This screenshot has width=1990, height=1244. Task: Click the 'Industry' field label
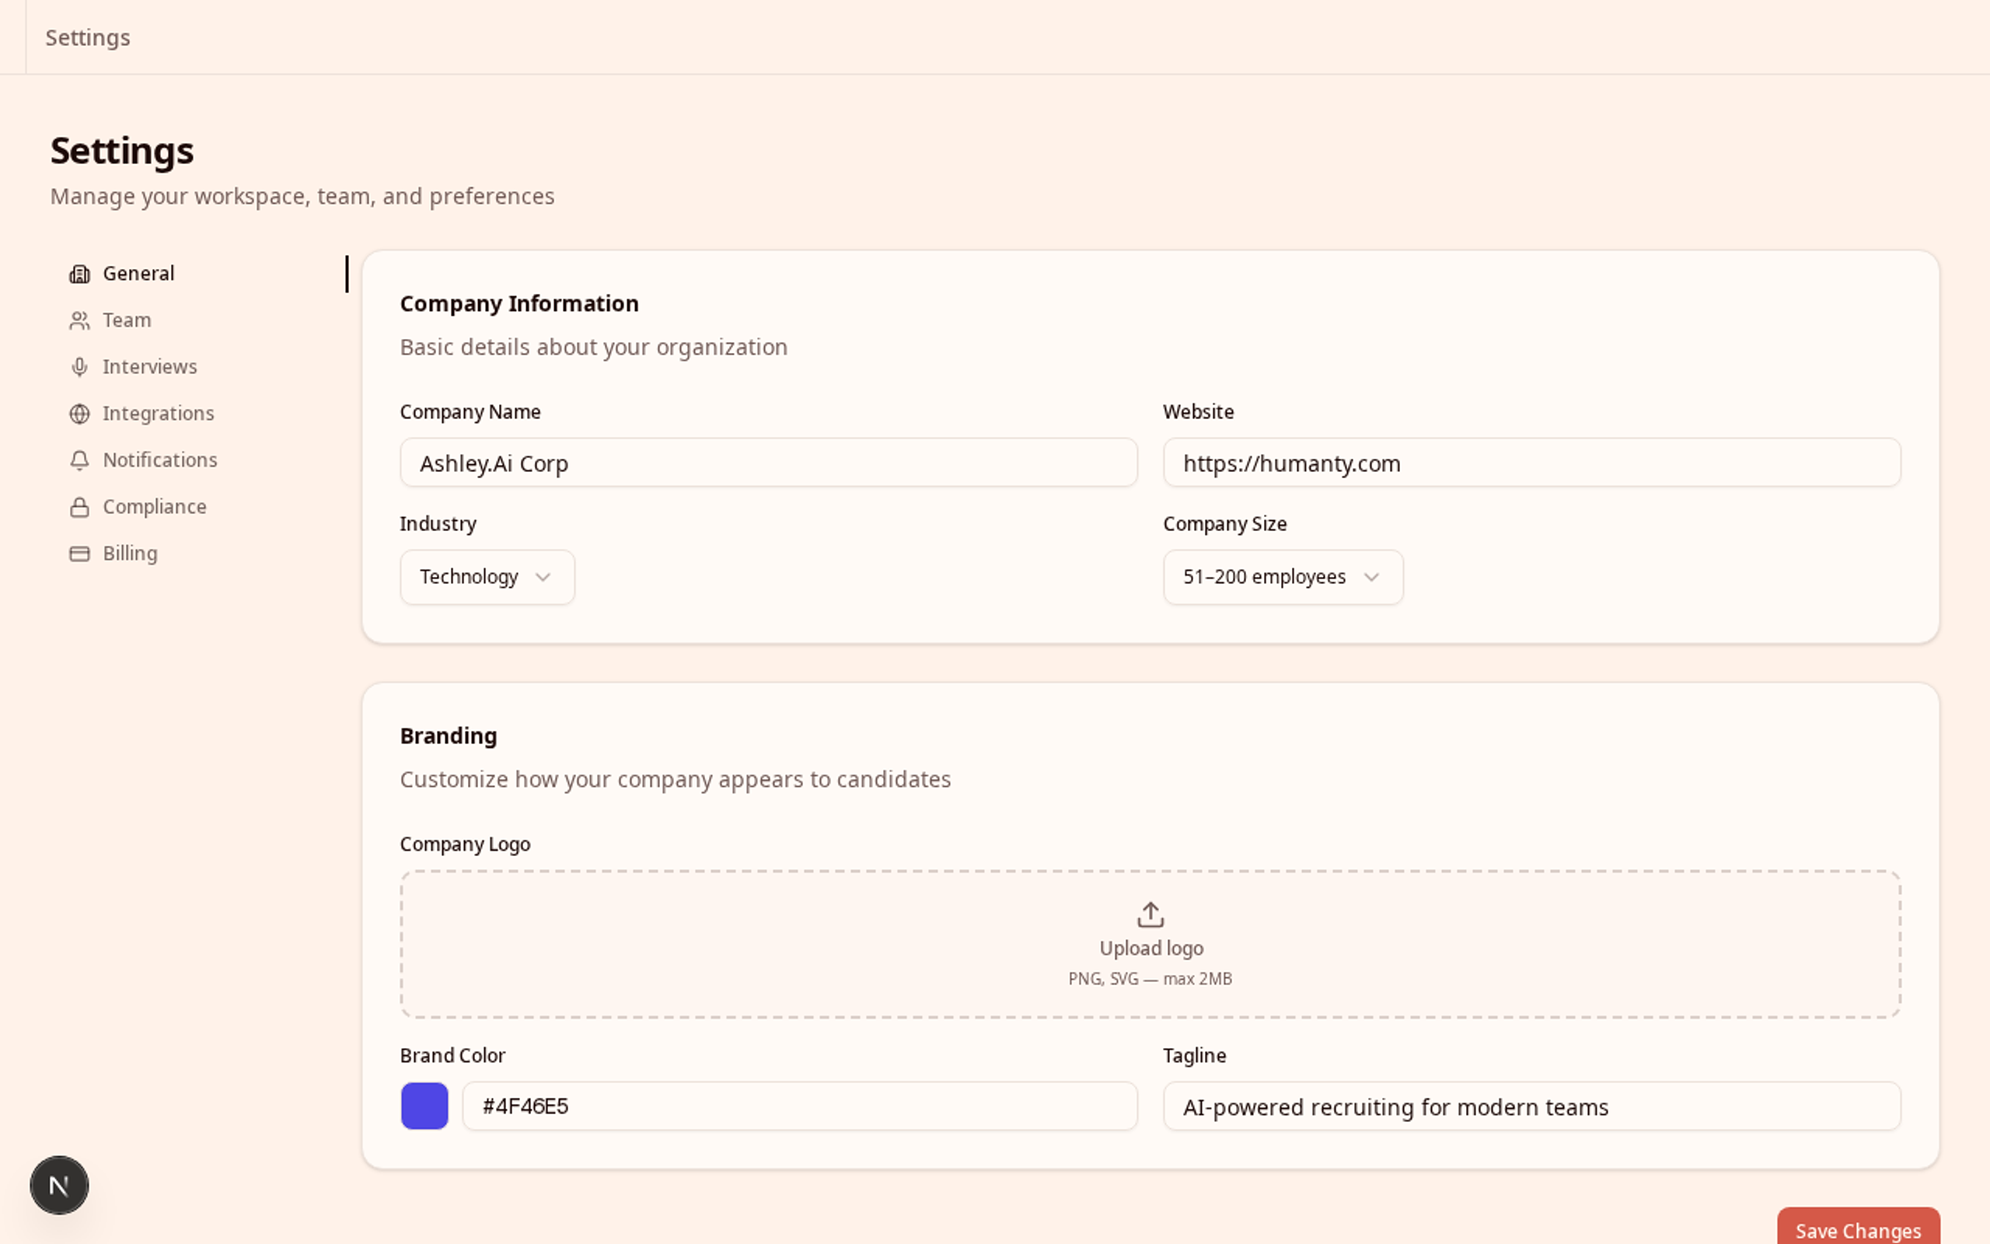(x=438, y=524)
